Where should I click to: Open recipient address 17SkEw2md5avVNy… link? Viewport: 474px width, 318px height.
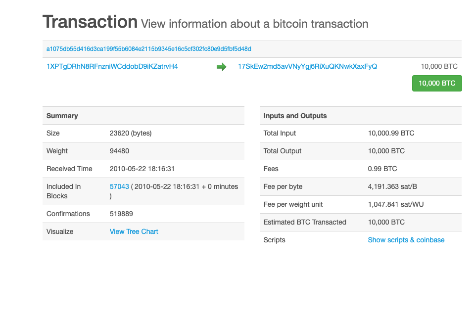point(307,66)
